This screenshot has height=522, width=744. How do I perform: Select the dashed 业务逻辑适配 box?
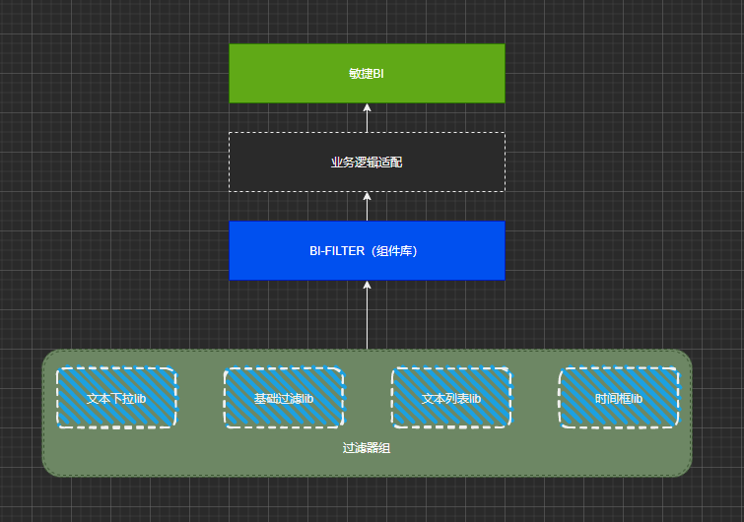[x=367, y=162]
